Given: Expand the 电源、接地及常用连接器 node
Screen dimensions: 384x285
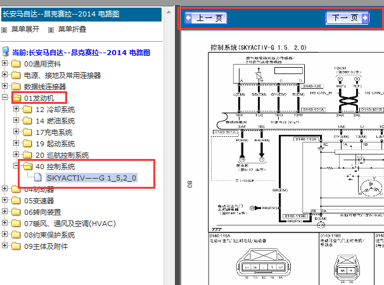Looking at the screenshot, I should (x=4, y=75).
